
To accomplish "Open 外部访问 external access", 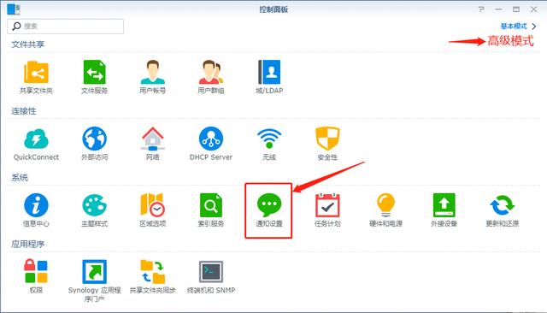I will point(95,139).
